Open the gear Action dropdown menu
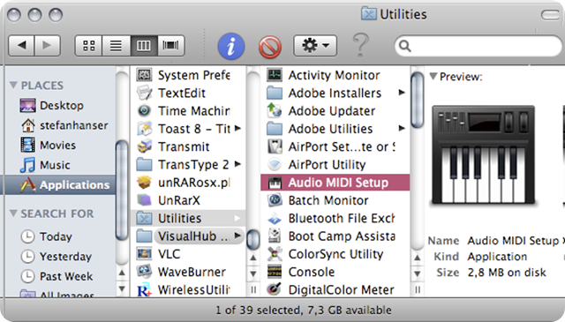 pyautogui.click(x=315, y=46)
